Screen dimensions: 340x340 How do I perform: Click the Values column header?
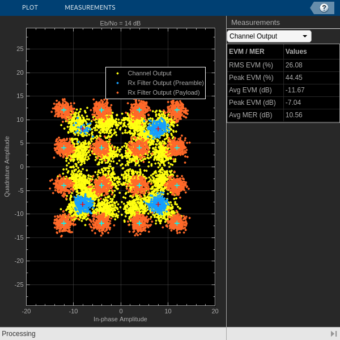[296, 52]
